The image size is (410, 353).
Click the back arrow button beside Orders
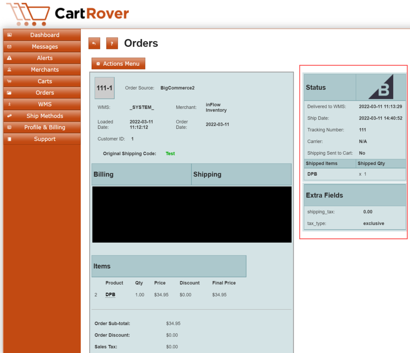(x=94, y=43)
